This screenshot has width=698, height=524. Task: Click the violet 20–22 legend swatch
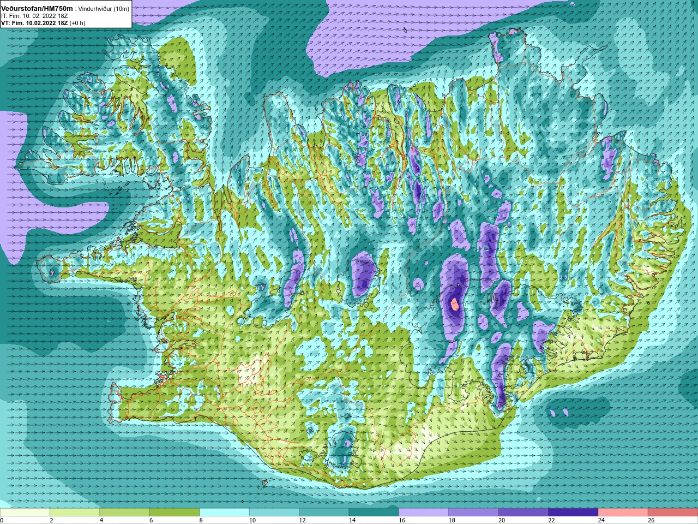523,513
